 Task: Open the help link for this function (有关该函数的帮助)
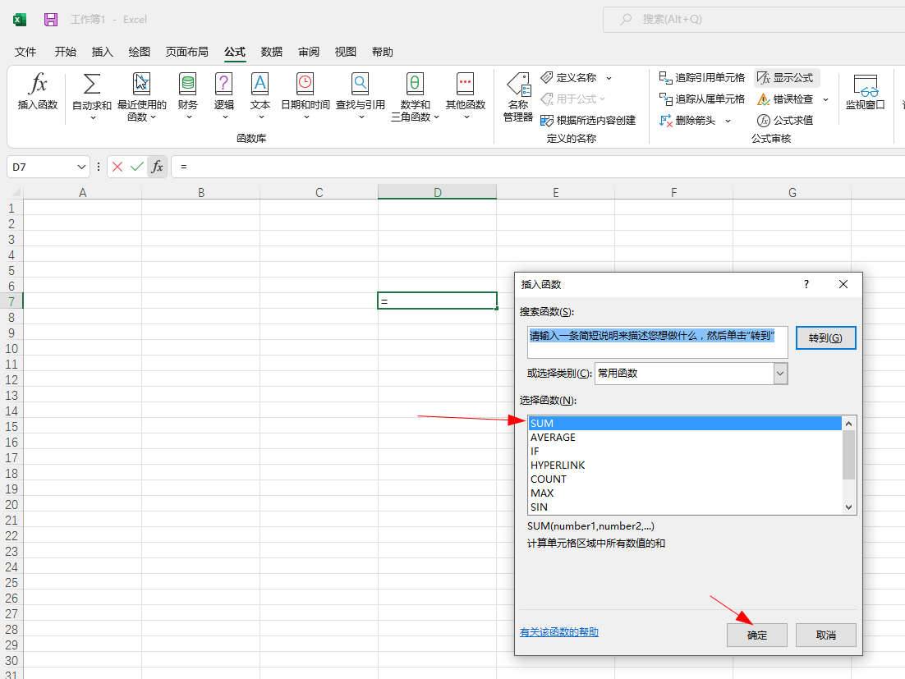click(559, 632)
